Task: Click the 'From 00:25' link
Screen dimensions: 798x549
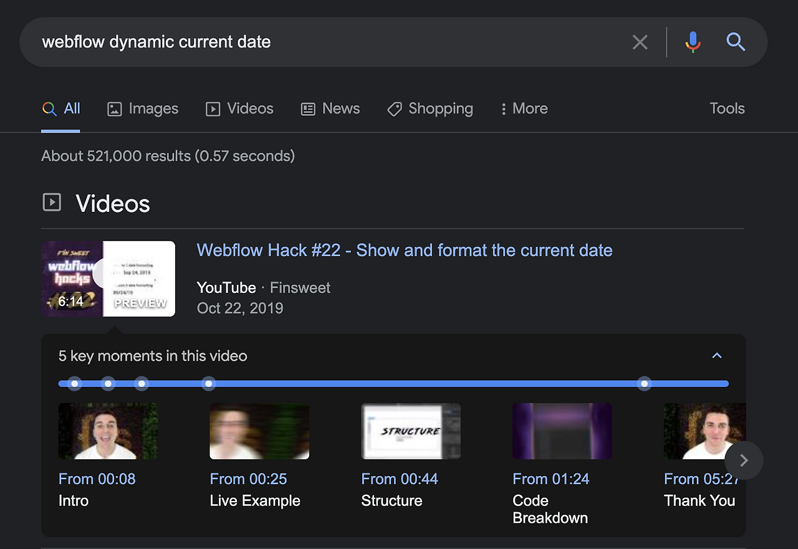Action: pos(248,479)
